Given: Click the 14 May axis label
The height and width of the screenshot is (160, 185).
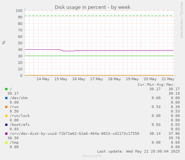Looking at the screenshot, I should coord(43,79).
